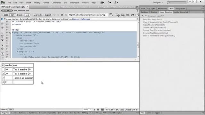Open the window size 866 x 289 dropdown
Viewport: 205px width, 115px height.
110,110
